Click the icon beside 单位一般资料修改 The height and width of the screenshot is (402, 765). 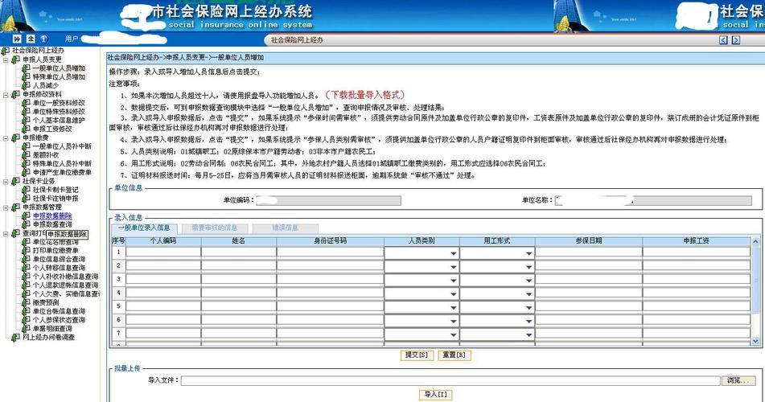pyautogui.click(x=27, y=103)
